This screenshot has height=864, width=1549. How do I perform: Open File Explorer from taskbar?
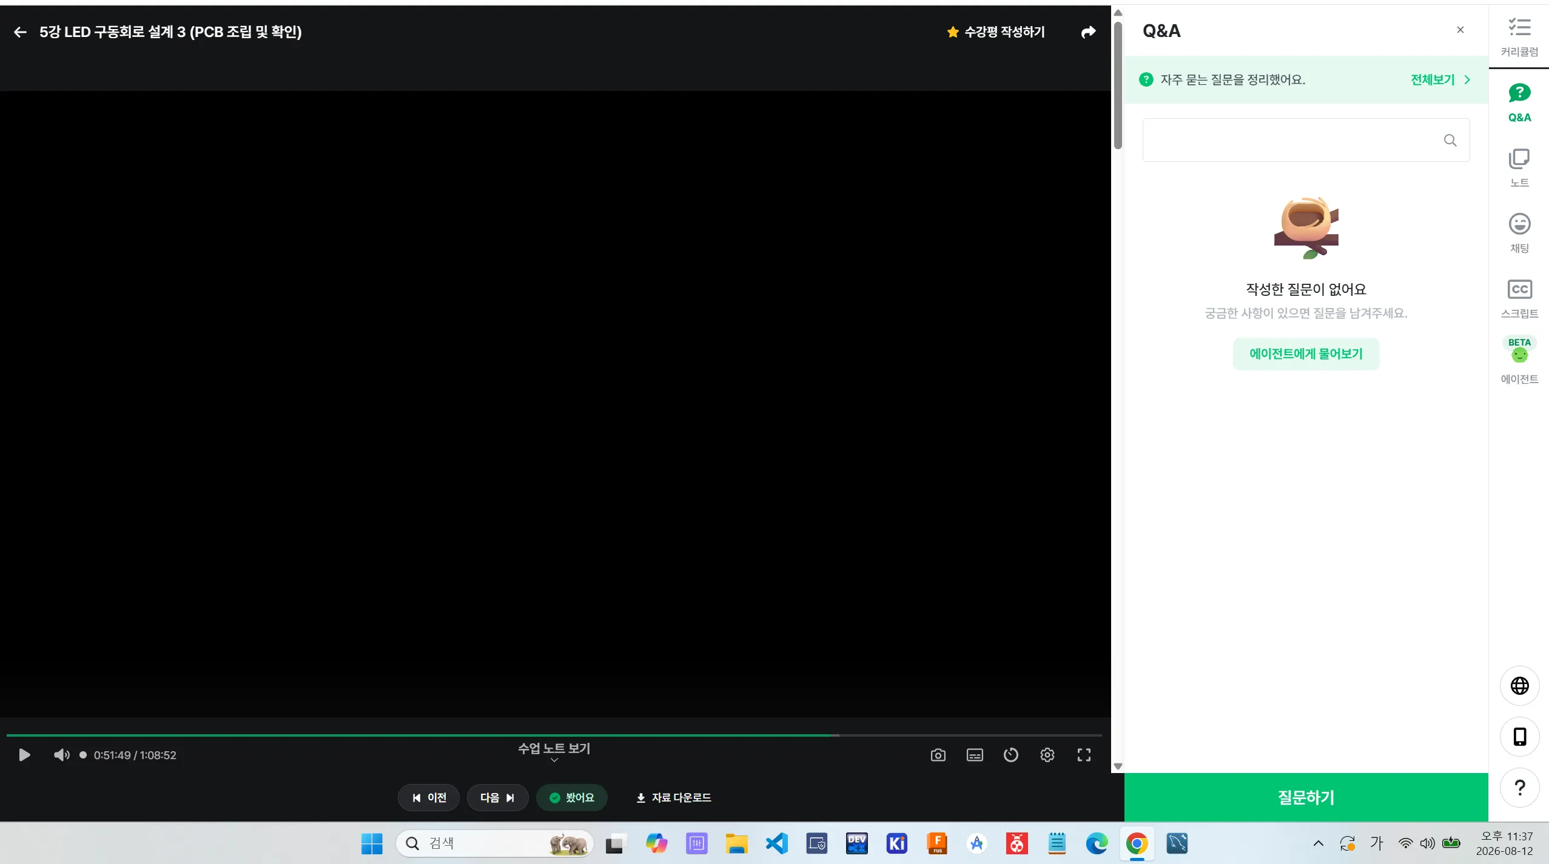pyautogui.click(x=736, y=843)
